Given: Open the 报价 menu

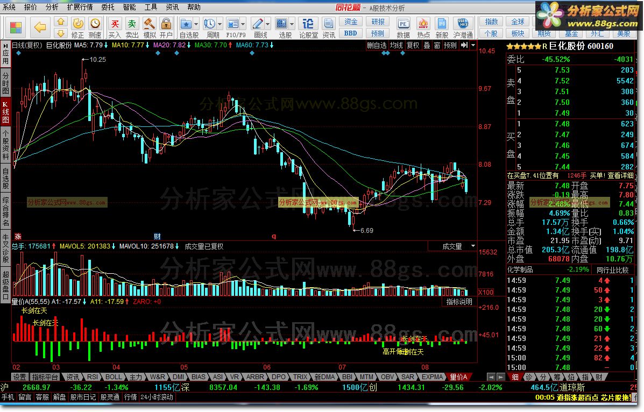Looking at the screenshot, I should (x=31, y=7).
